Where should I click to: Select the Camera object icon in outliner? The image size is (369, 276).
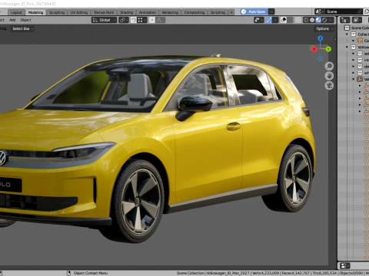tap(360, 41)
